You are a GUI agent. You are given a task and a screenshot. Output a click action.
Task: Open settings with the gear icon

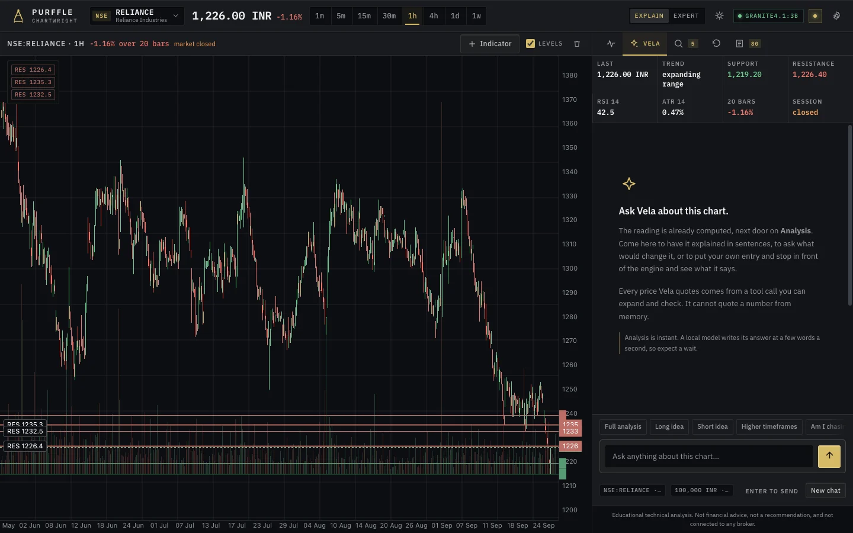pyautogui.click(x=836, y=16)
